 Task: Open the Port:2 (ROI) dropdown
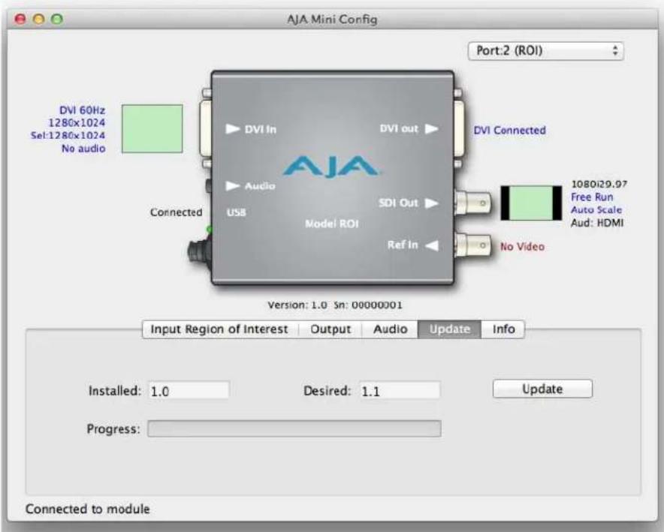click(545, 51)
